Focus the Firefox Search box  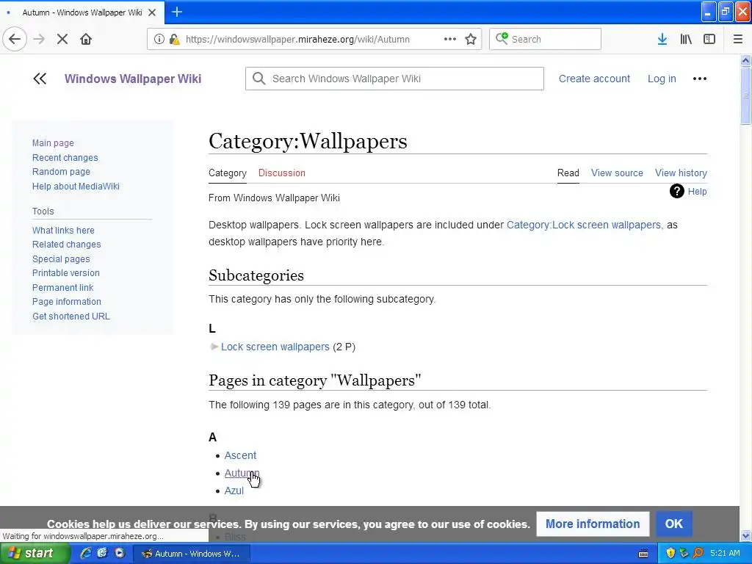tap(545, 39)
